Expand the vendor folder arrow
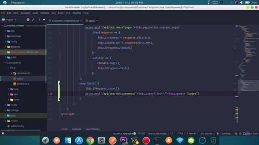 pyautogui.click(x=5, y=121)
